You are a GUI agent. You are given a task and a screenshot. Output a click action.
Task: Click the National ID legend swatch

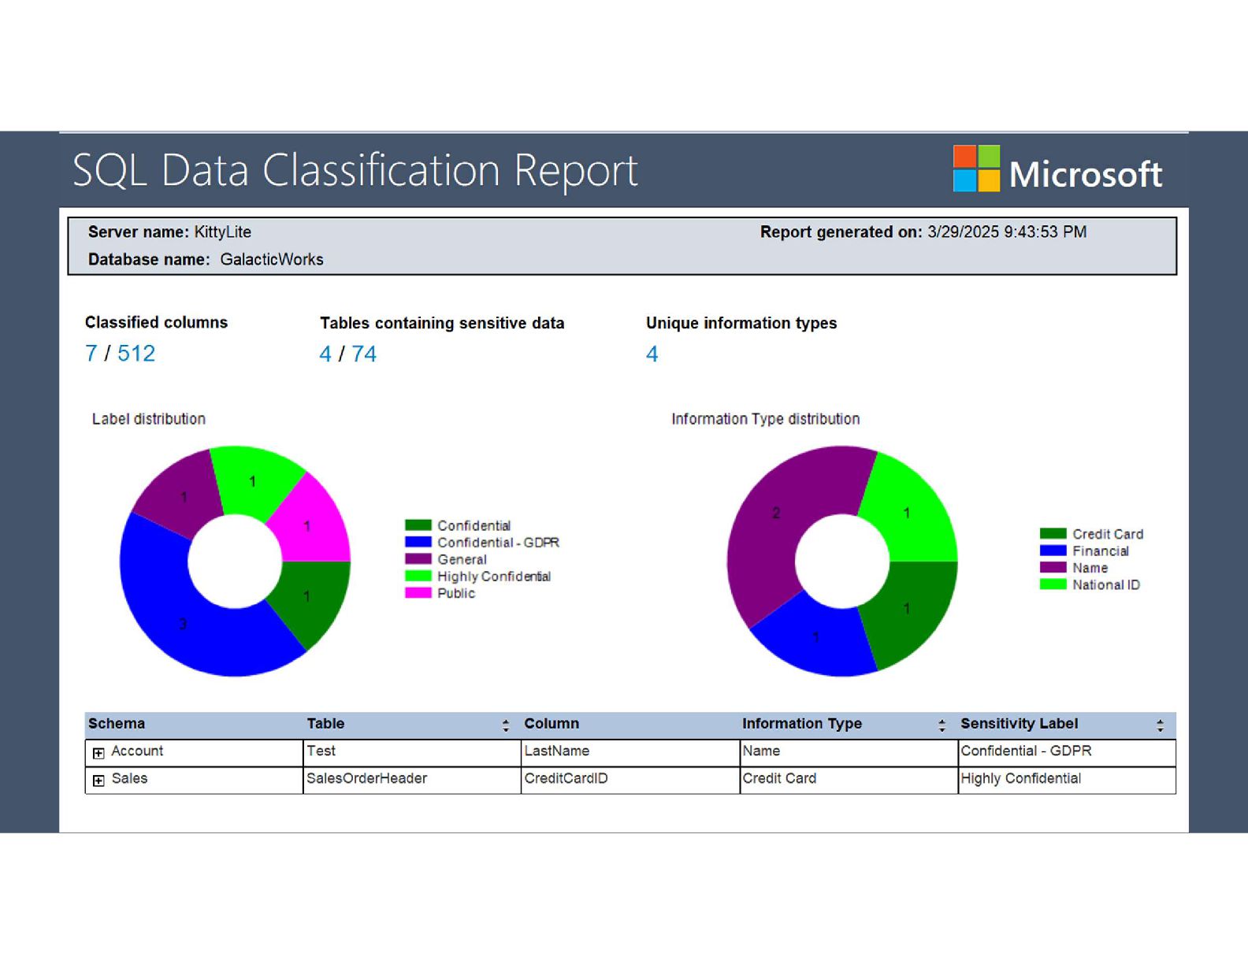tap(1053, 584)
